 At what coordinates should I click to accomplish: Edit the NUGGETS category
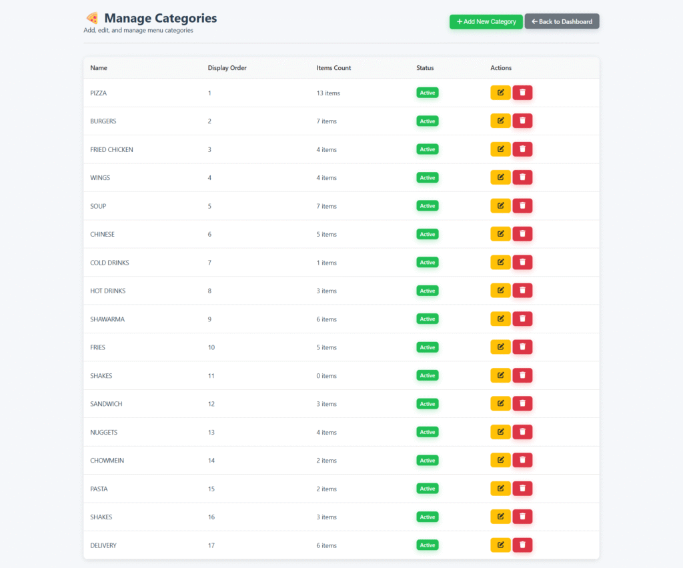tap(500, 432)
